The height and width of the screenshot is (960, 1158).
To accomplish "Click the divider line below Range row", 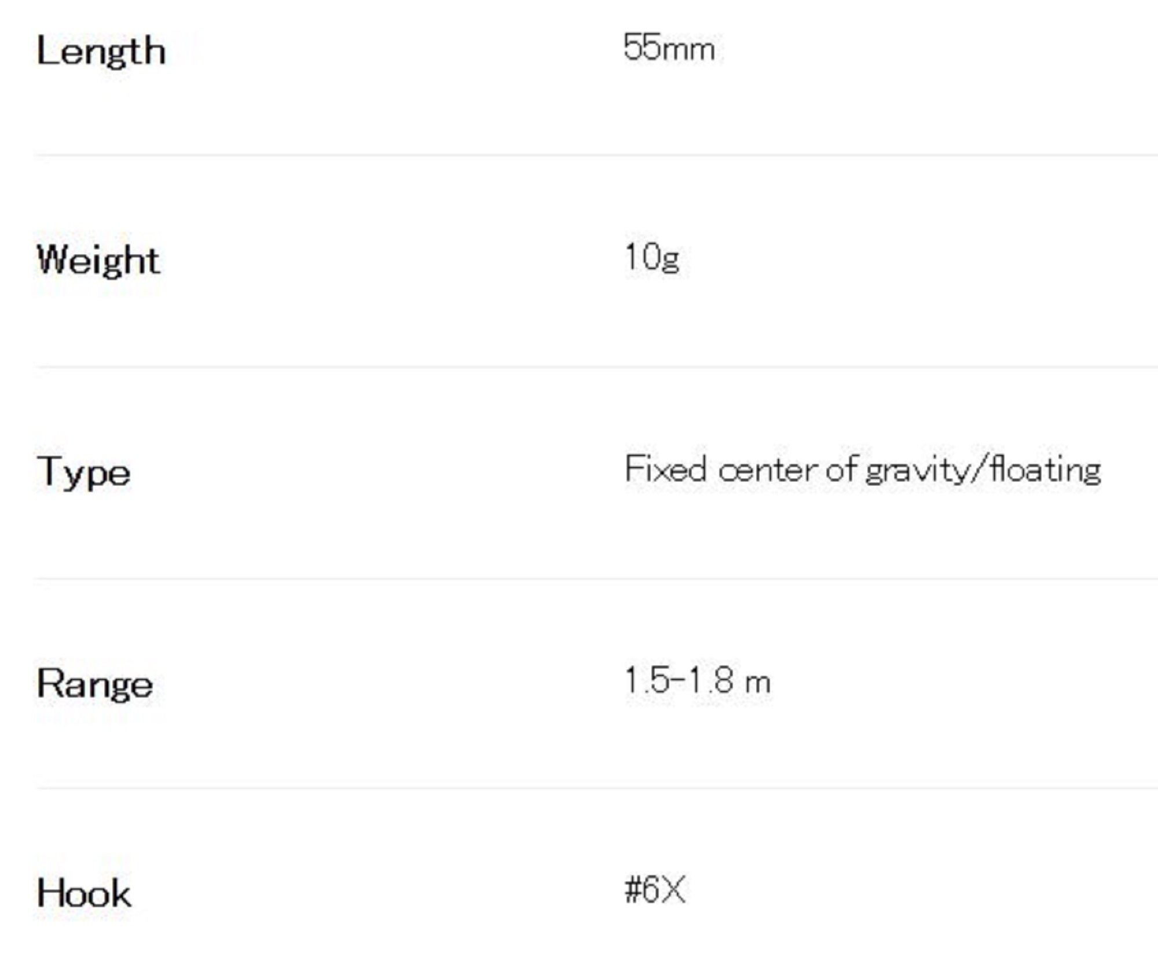I will tap(596, 787).
